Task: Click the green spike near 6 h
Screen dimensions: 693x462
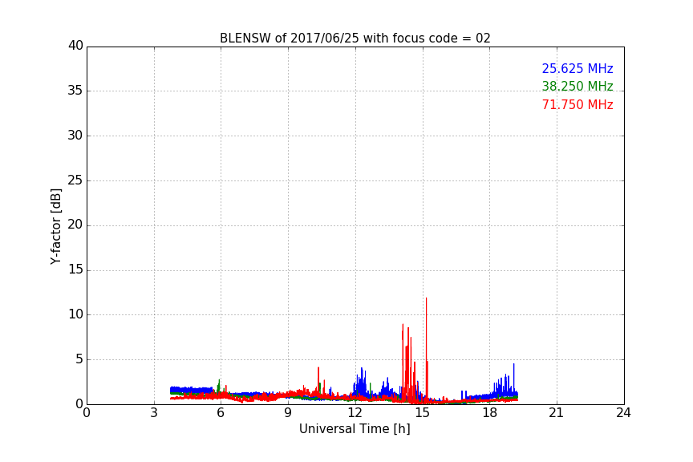Action: 219,386
